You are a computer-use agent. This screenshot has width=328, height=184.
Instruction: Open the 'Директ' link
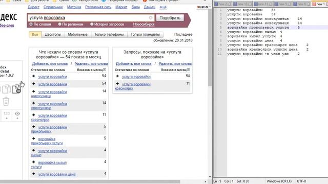(33, 7)
